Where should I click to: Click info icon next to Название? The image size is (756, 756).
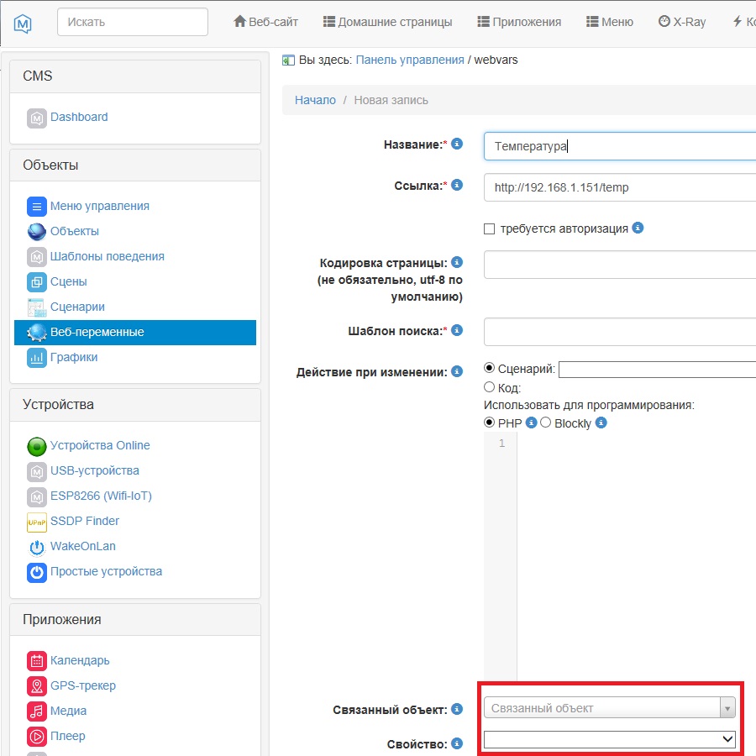click(x=457, y=144)
